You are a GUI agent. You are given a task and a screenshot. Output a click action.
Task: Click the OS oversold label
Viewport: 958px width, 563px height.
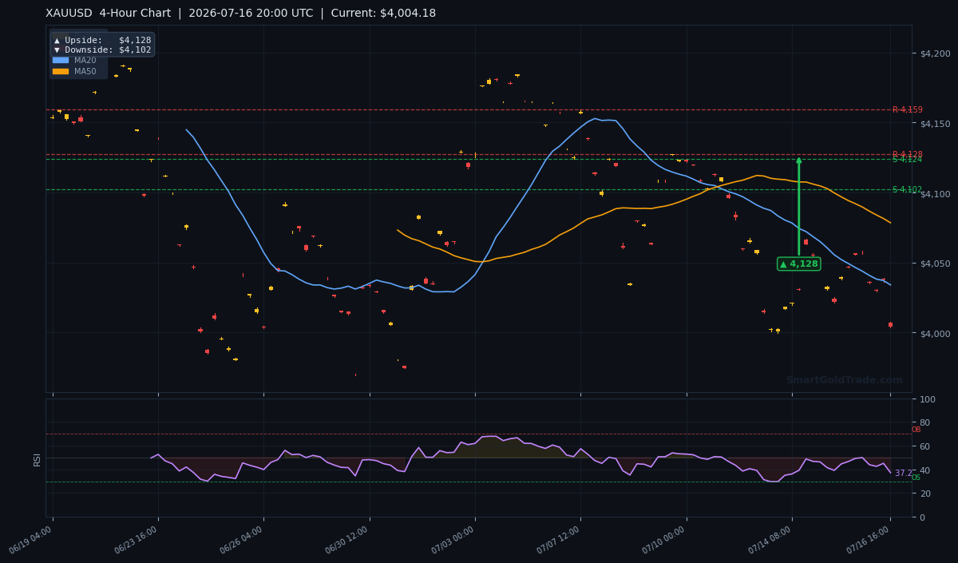point(916,478)
